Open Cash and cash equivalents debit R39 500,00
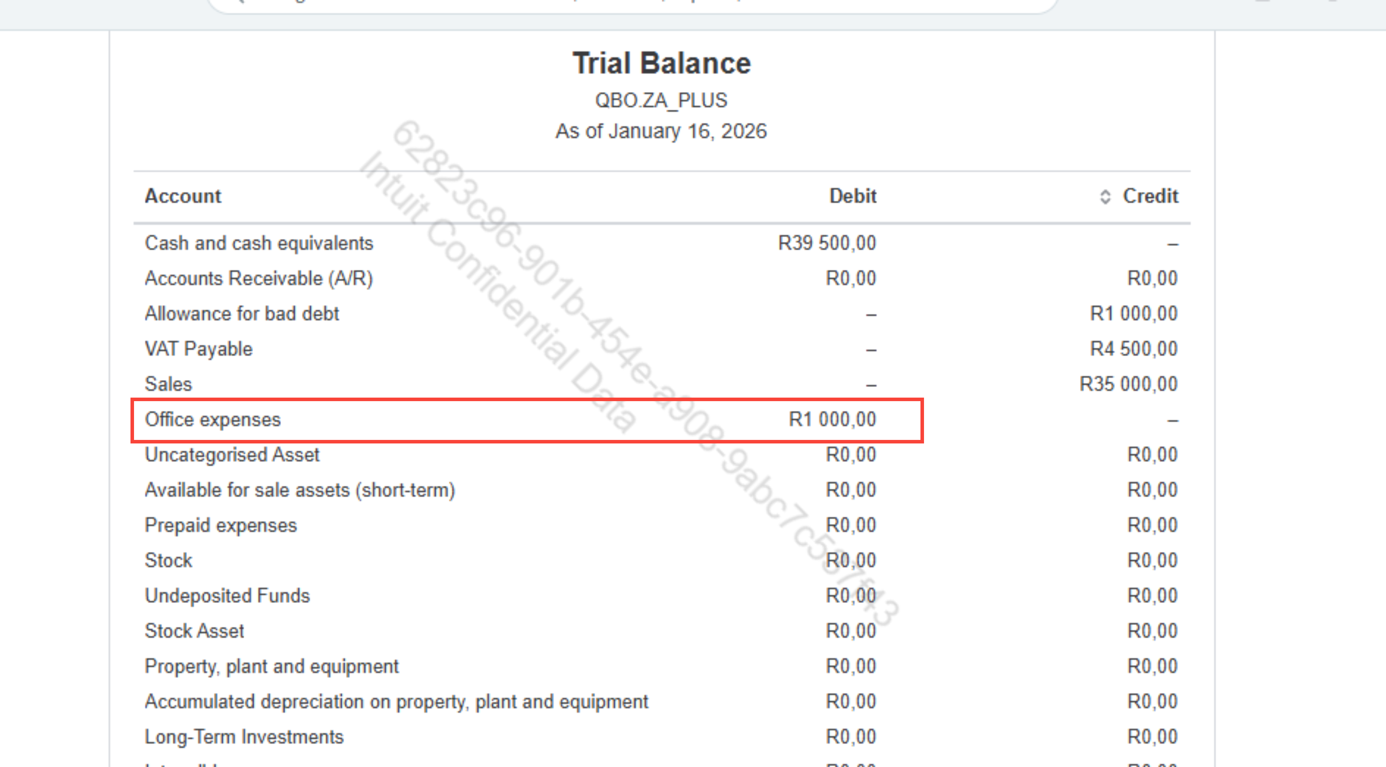 coord(827,243)
